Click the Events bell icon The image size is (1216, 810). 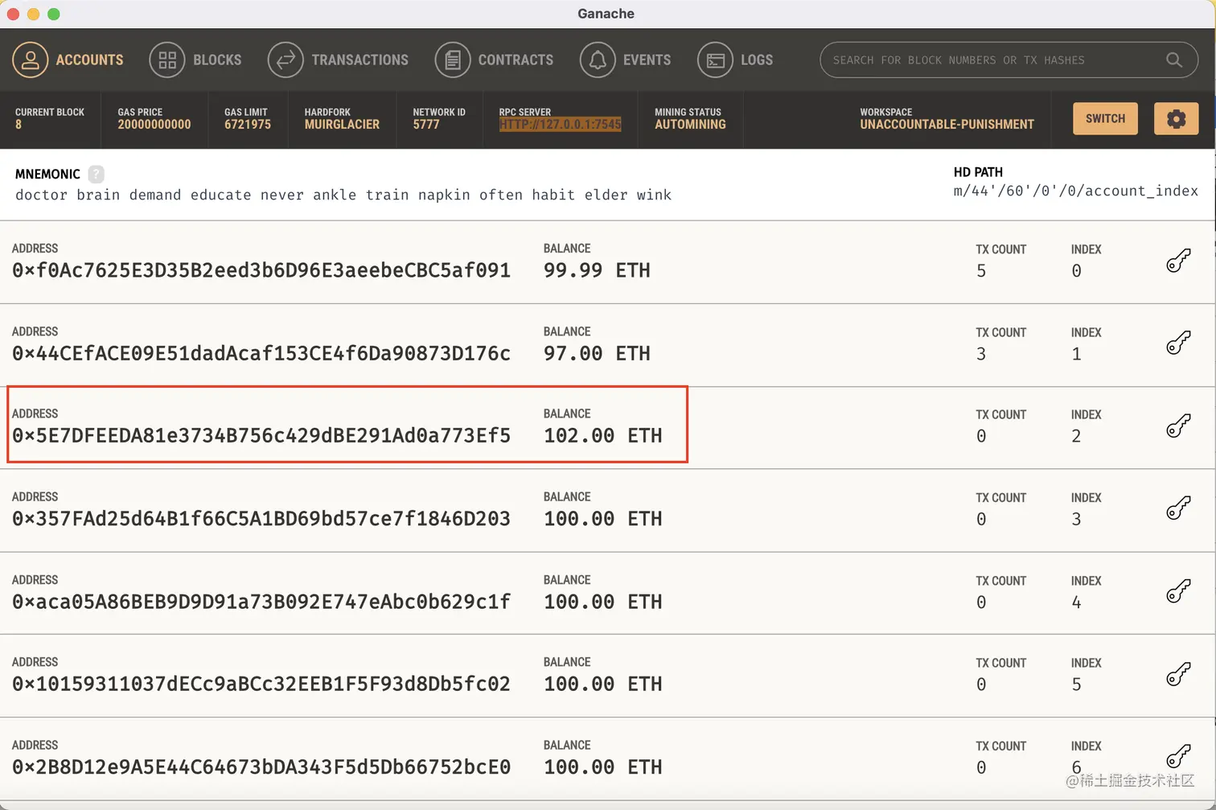tap(598, 60)
